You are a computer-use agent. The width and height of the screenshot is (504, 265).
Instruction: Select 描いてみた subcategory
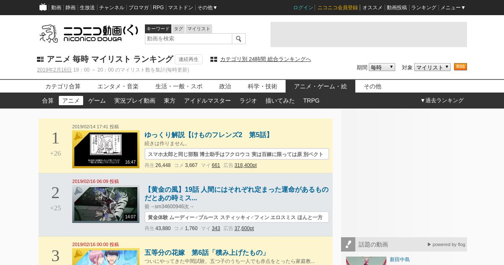pyautogui.click(x=280, y=101)
